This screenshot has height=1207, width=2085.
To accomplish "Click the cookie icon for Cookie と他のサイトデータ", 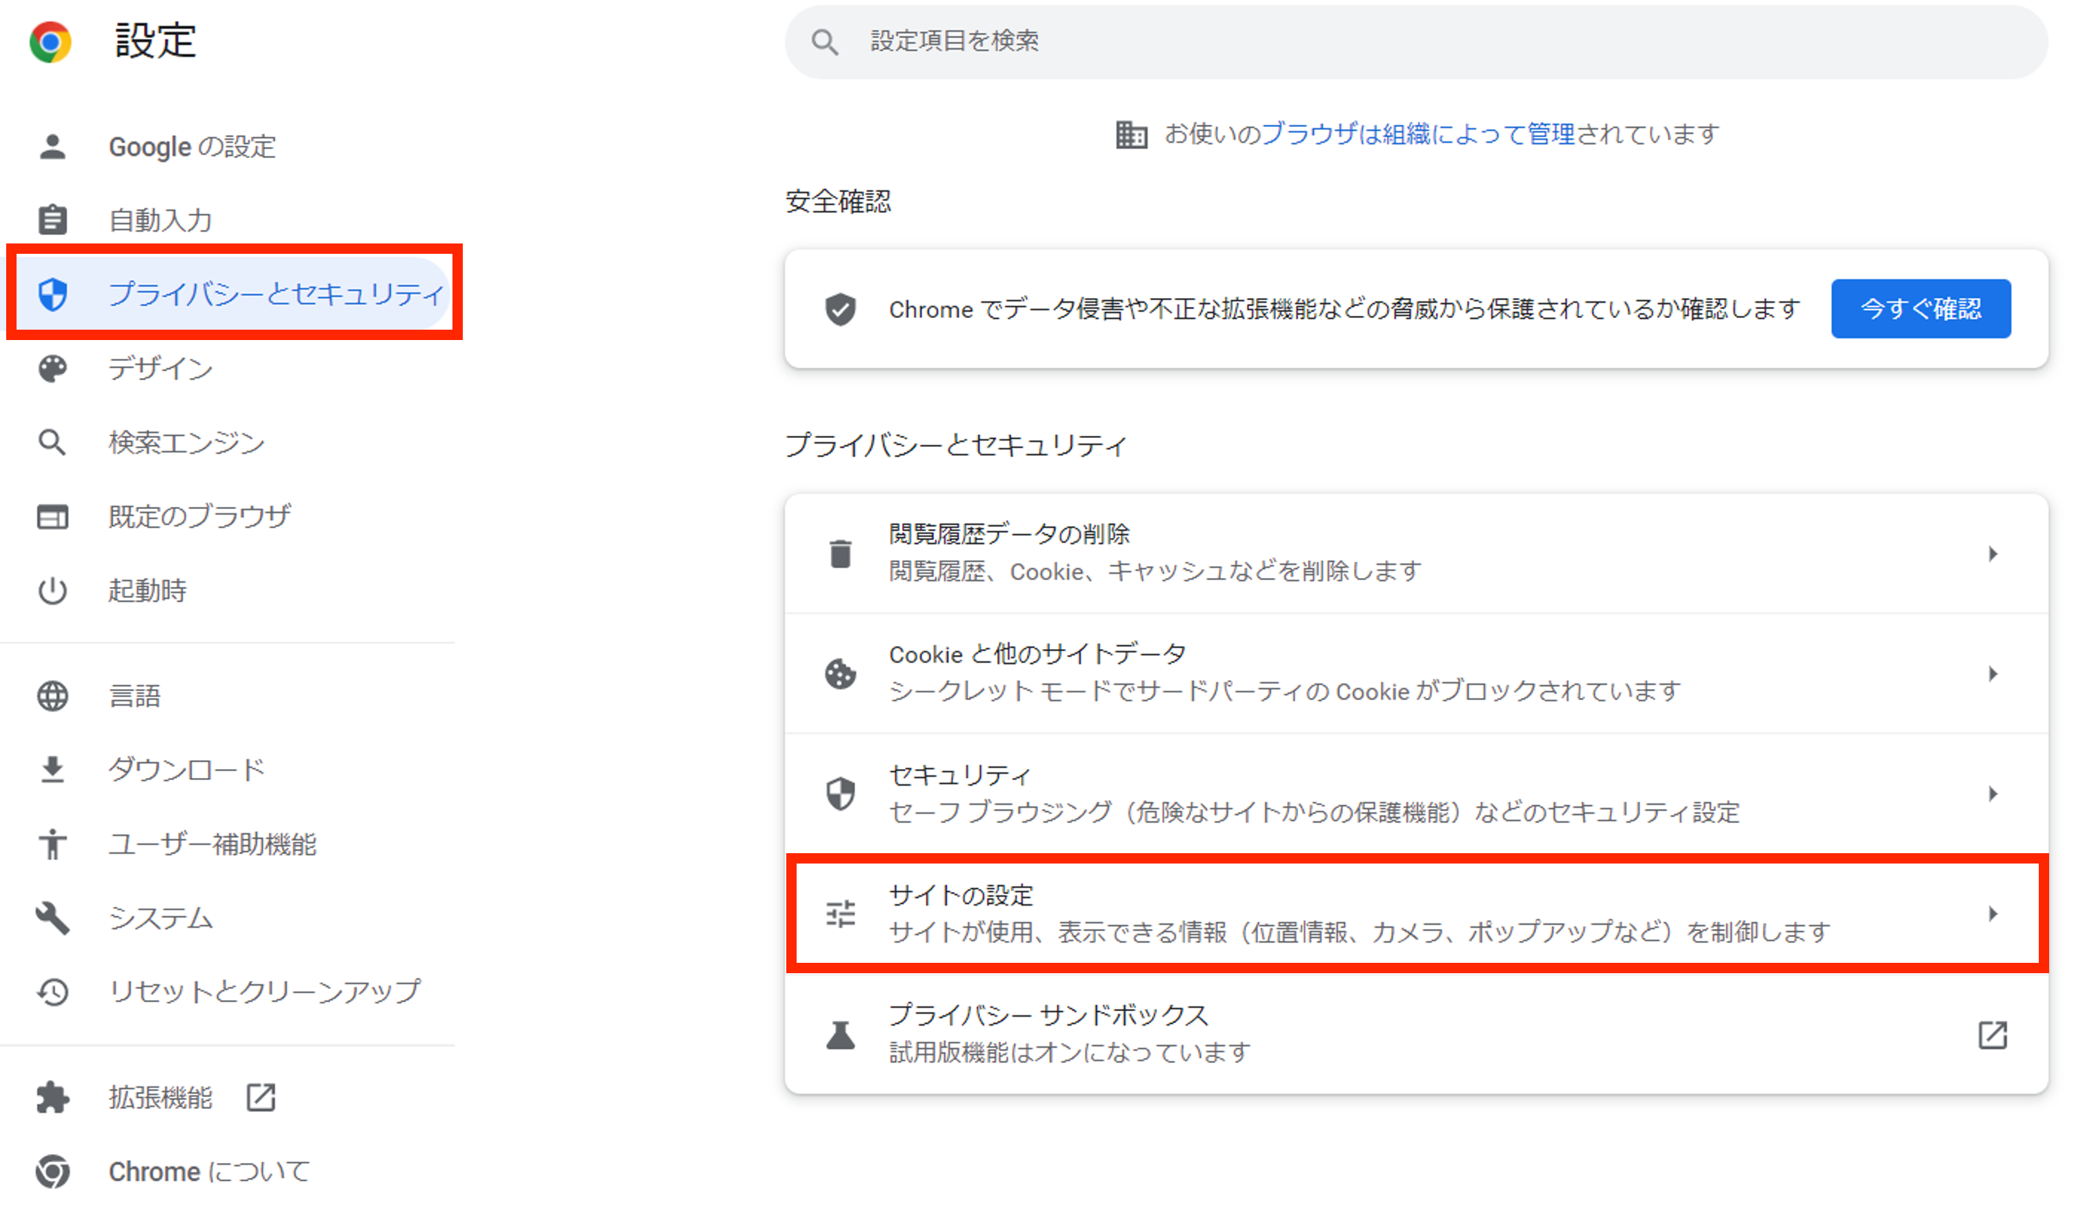I will pyautogui.click(x=840, y=673).
